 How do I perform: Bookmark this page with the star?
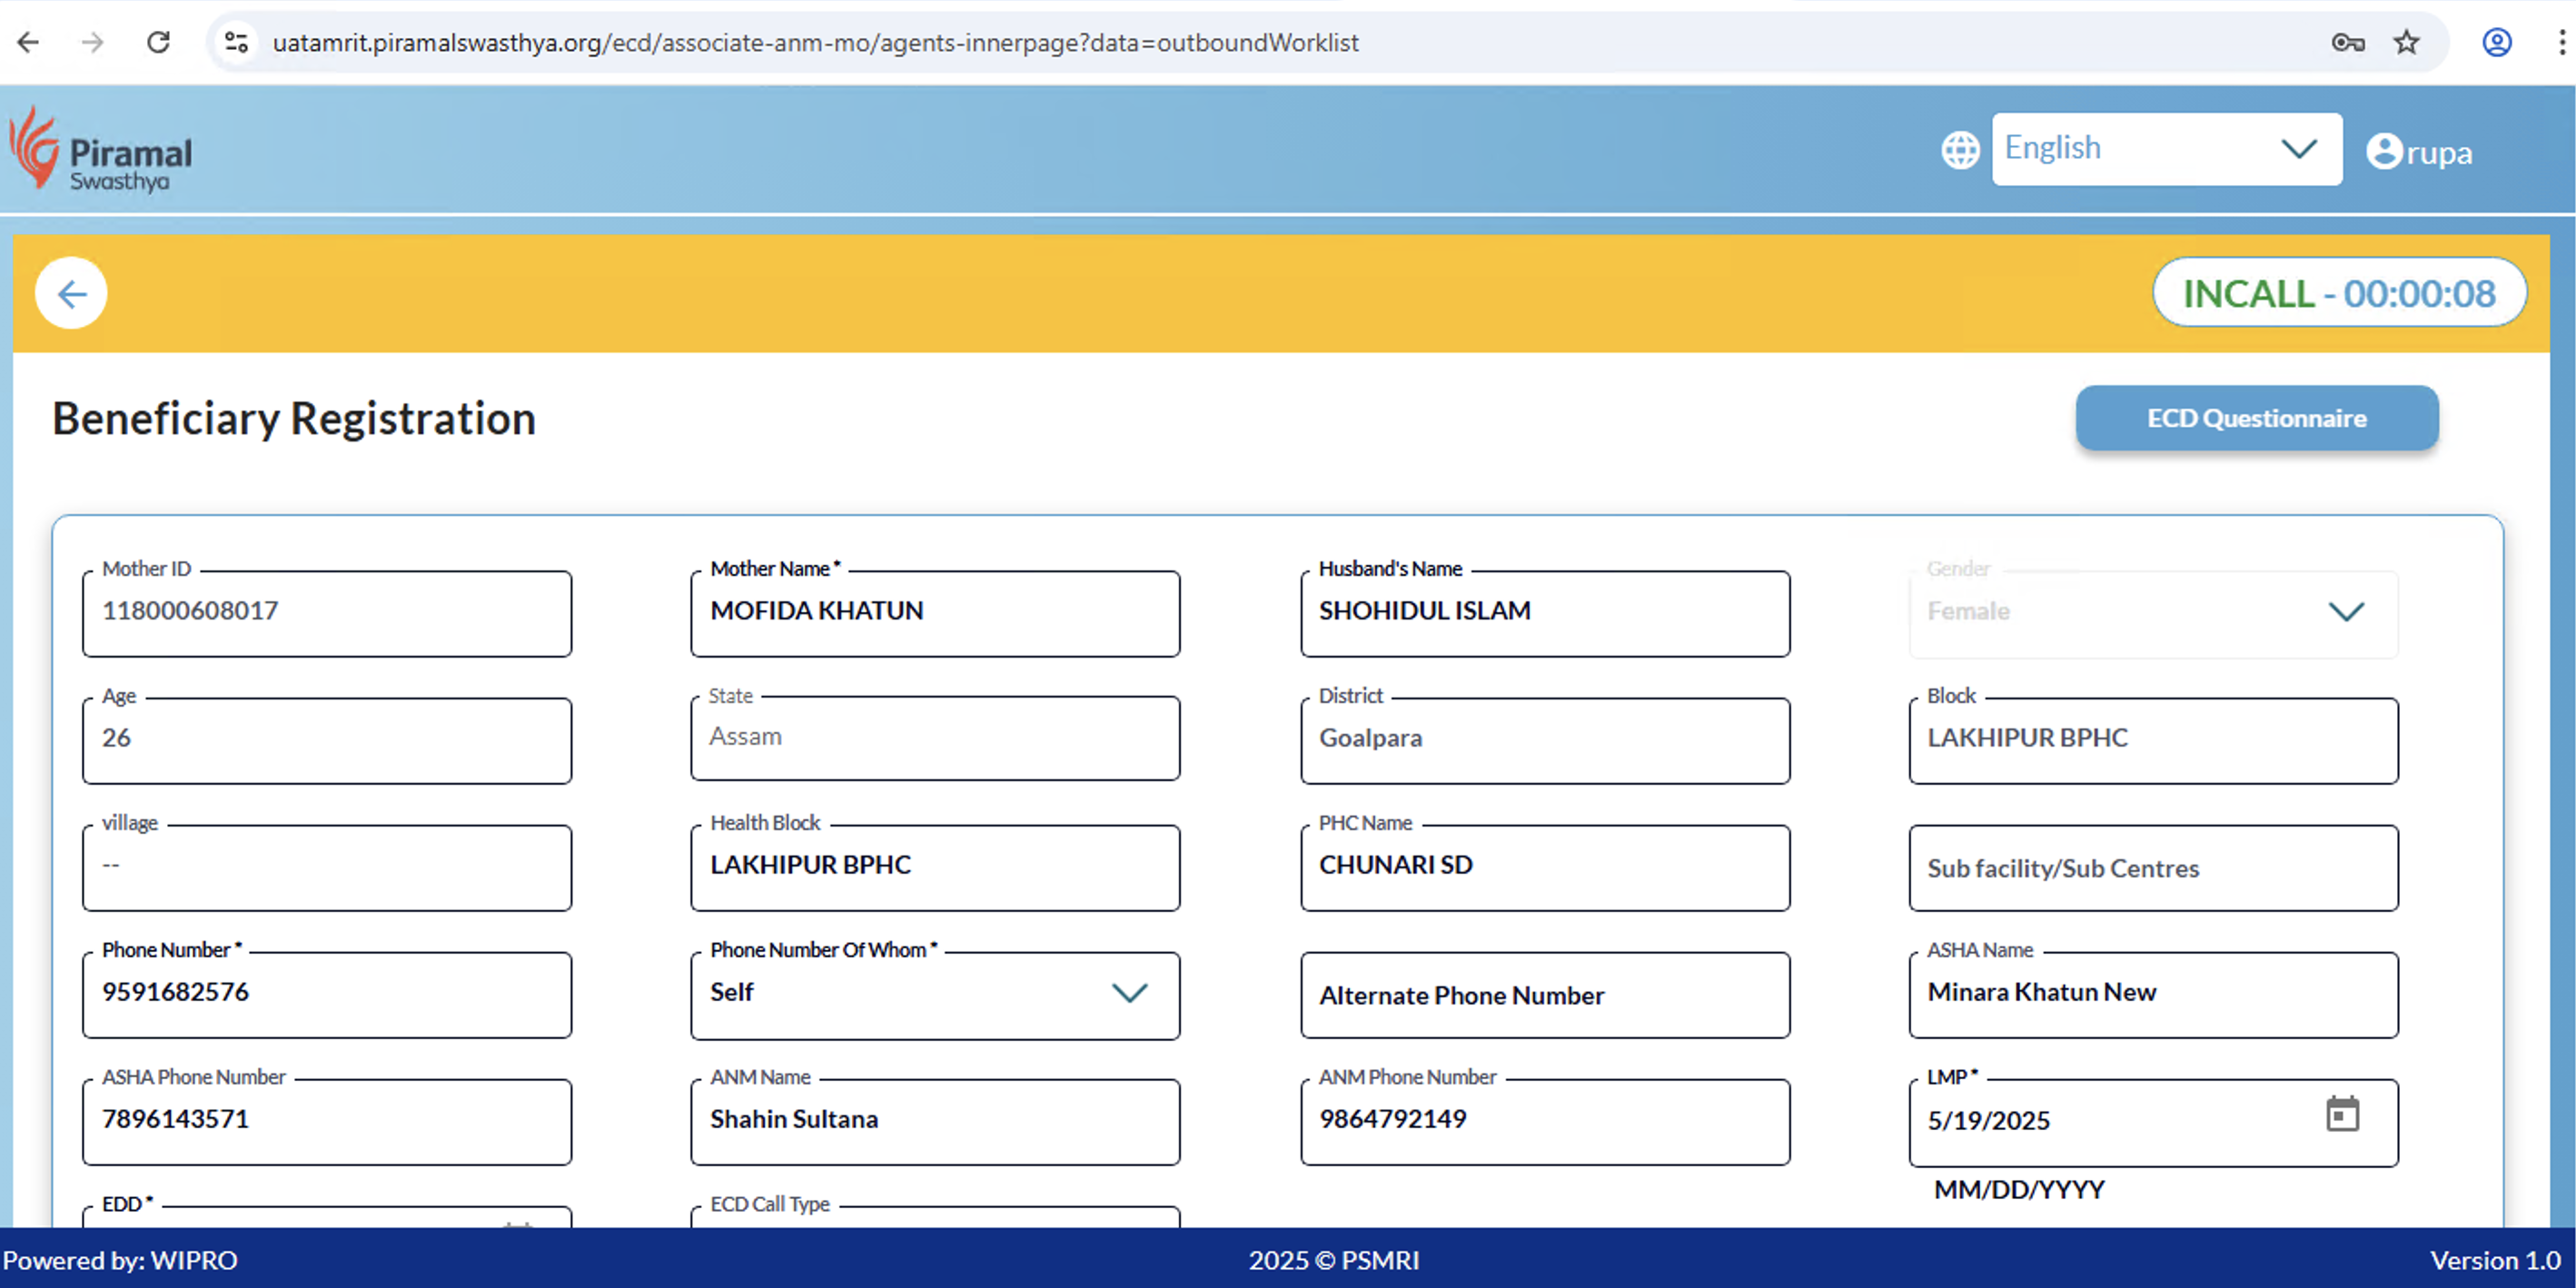tap(2406, 42)
